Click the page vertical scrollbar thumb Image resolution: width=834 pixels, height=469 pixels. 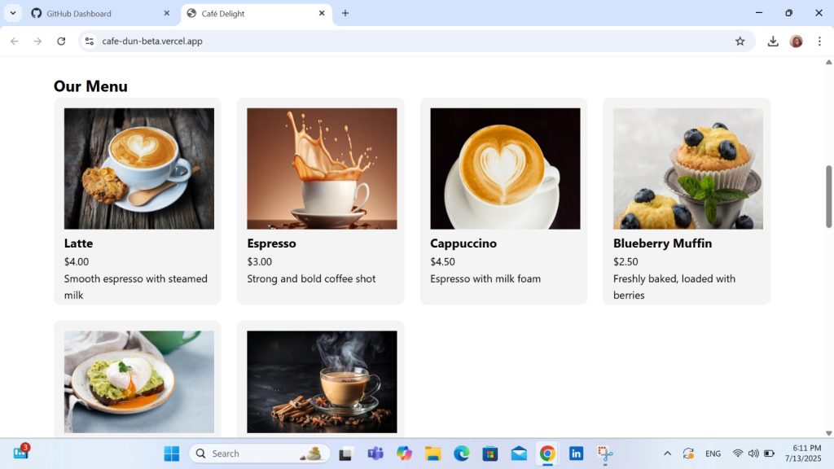pos(829,195)
